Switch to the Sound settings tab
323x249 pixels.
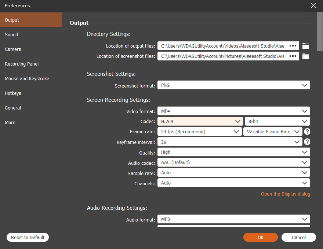pos(31,34)
